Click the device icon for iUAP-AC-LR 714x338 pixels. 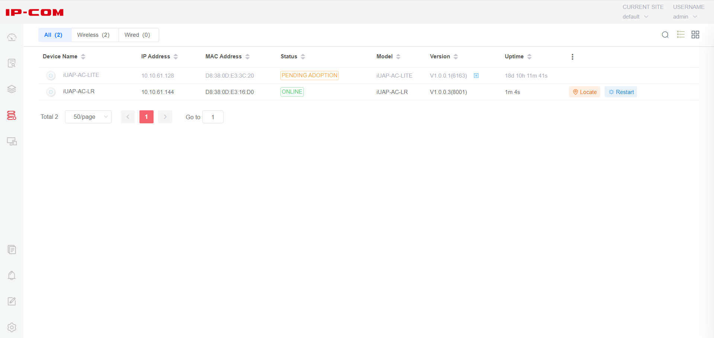tap(51, 92)
